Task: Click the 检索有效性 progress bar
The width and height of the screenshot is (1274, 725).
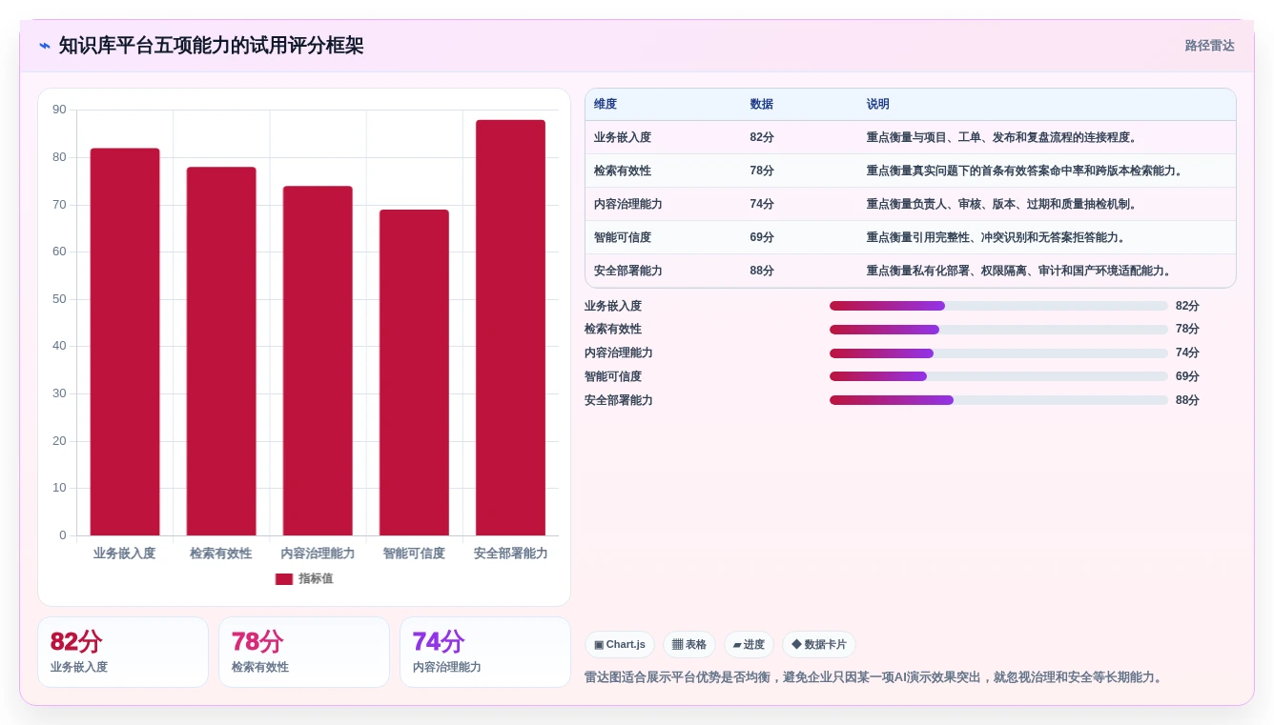Action: [x=998, y=330]
